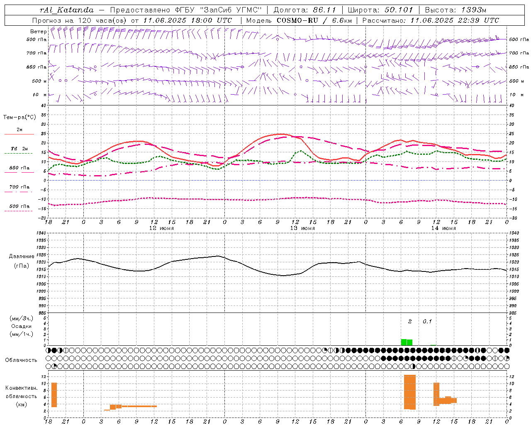Click the (км) unit label of convective panel
This screenshot has height=425, width=531.
[22, 404]
